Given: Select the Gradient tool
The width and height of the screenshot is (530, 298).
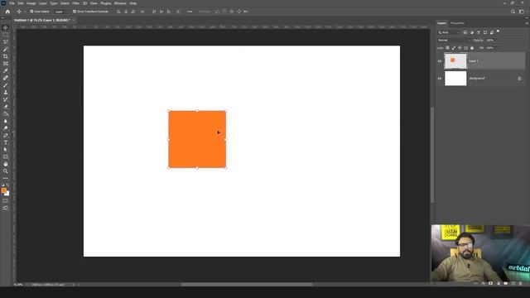Looking at the screenshot, I should (x=6, y=114).
